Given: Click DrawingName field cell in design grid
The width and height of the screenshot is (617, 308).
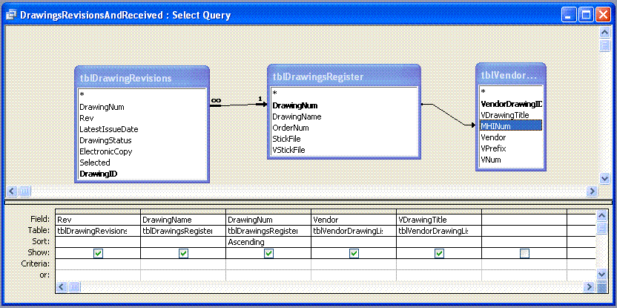Looking at the screenshot, I should [183, 220].
